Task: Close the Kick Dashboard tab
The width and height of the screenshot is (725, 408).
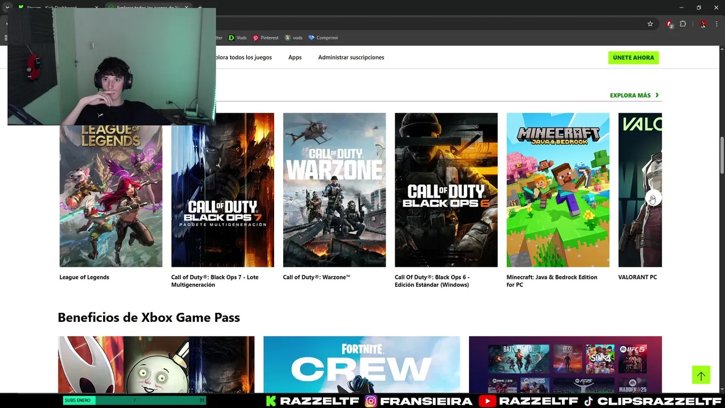Action: (x=97, y=7)
